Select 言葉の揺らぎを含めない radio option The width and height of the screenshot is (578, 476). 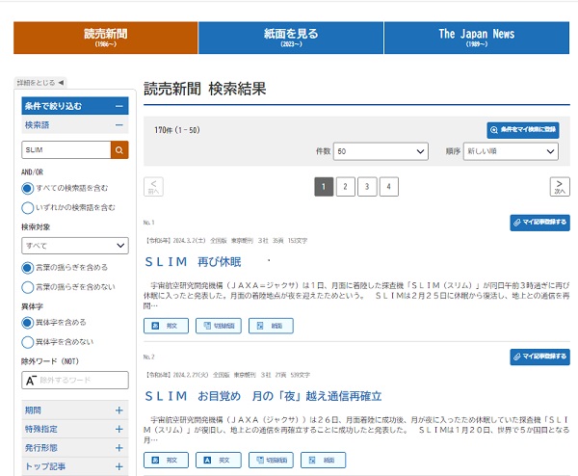tap(28, 285)
